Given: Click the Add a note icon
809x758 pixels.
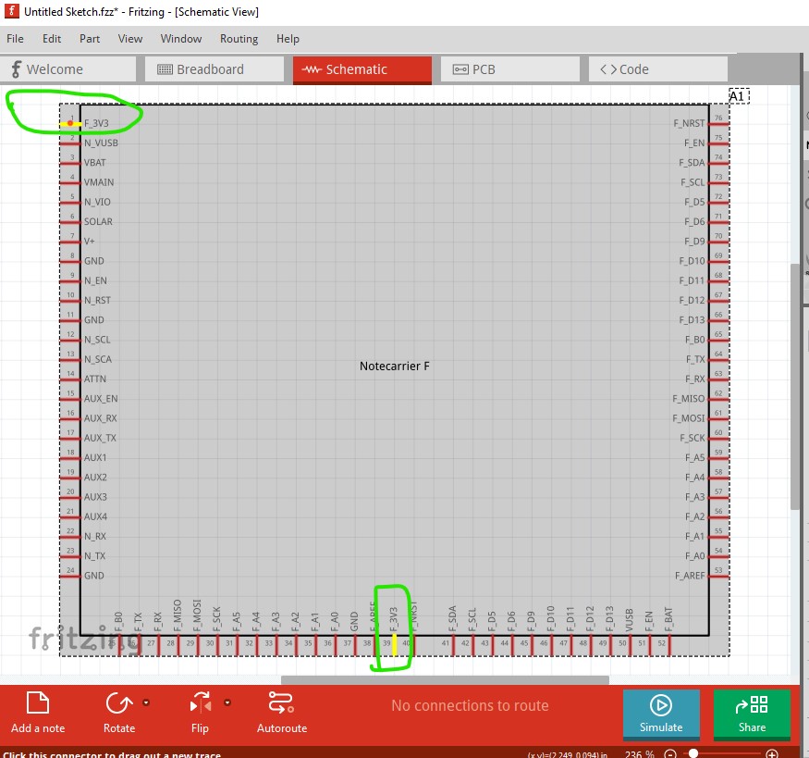Looking at the screenshot, I should click(38, 702).
